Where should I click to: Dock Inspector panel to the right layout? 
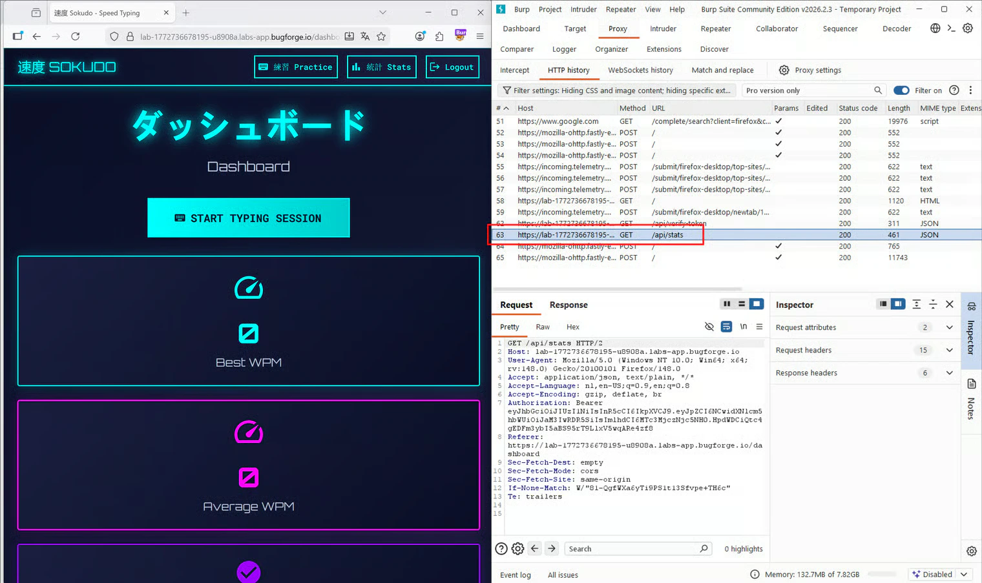[x=898, y=304]
